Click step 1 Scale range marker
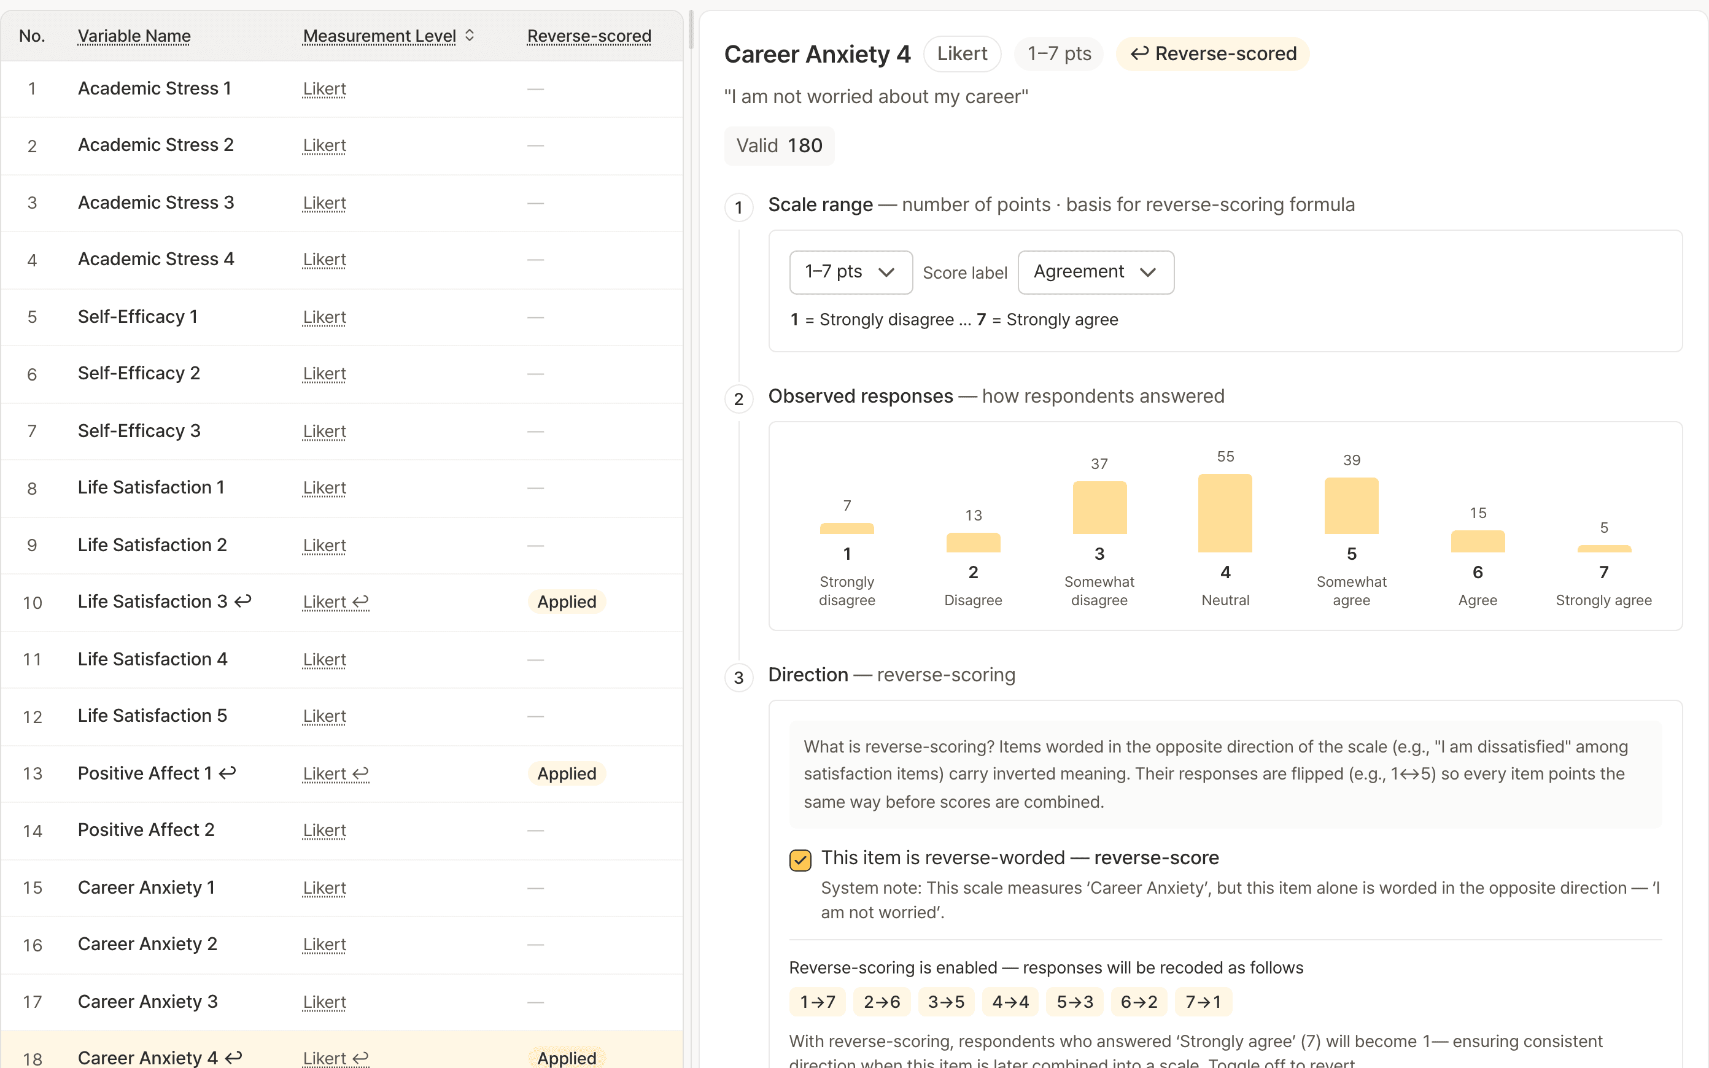 (x=738, y=207)
